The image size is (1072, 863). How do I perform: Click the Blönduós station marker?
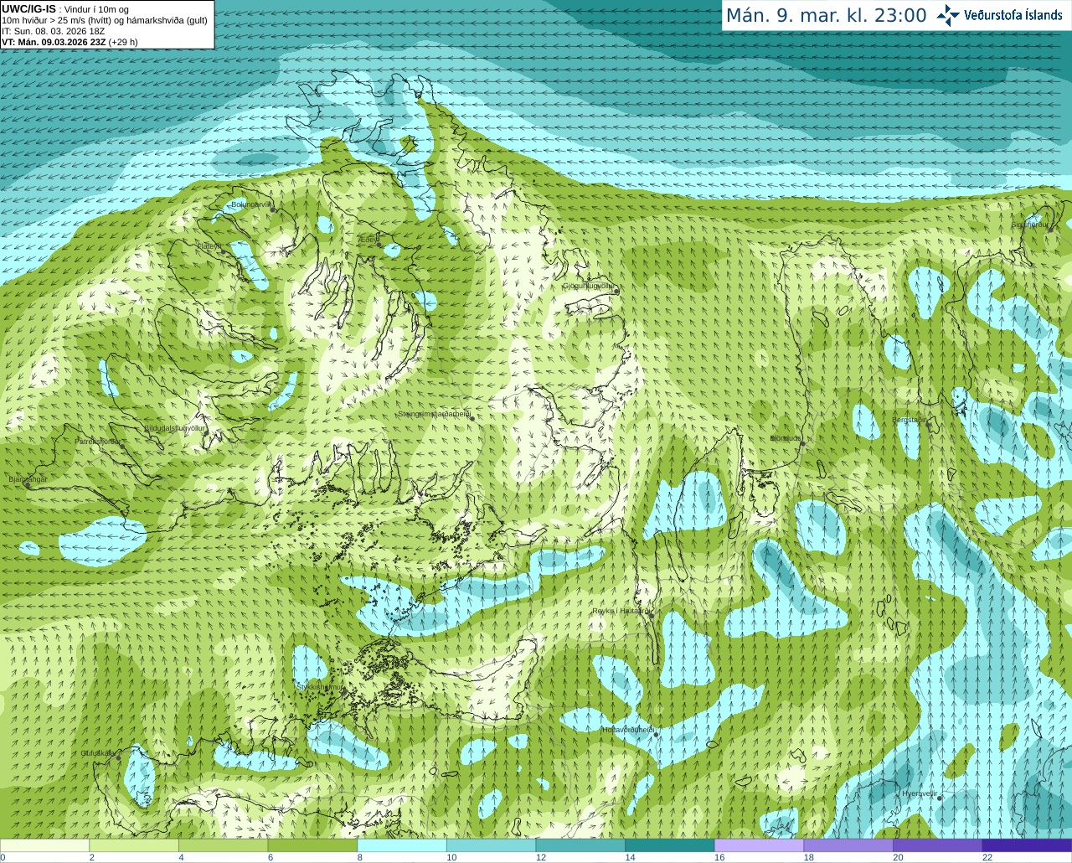click(x=801, y=443)
